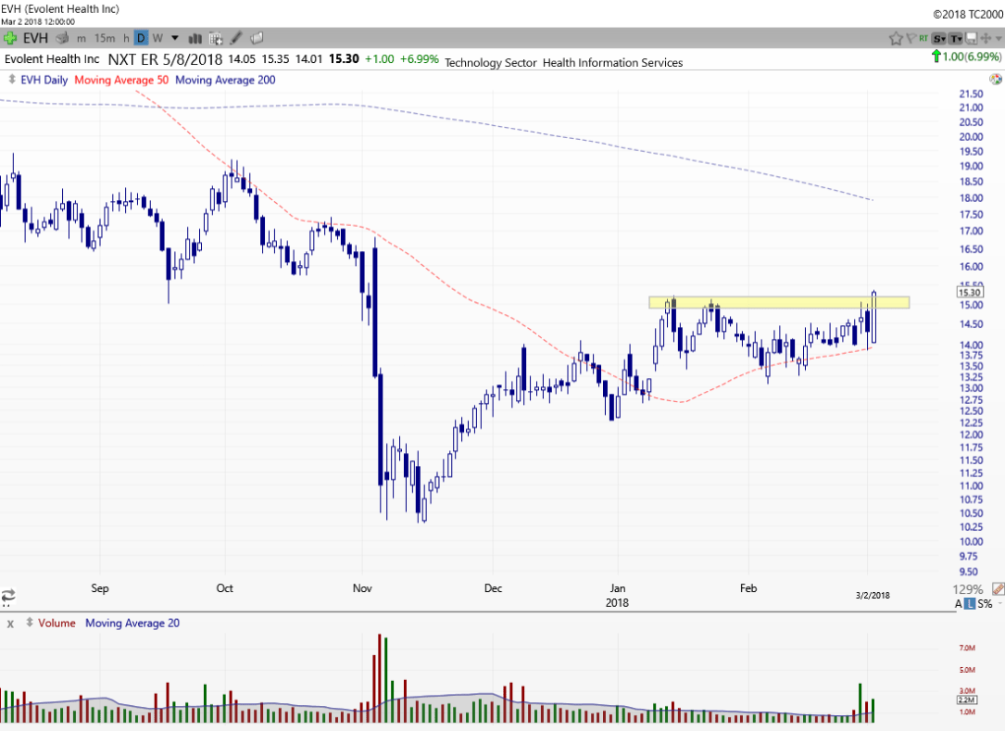Toggle logarithmic L price scale

[971, 604]
